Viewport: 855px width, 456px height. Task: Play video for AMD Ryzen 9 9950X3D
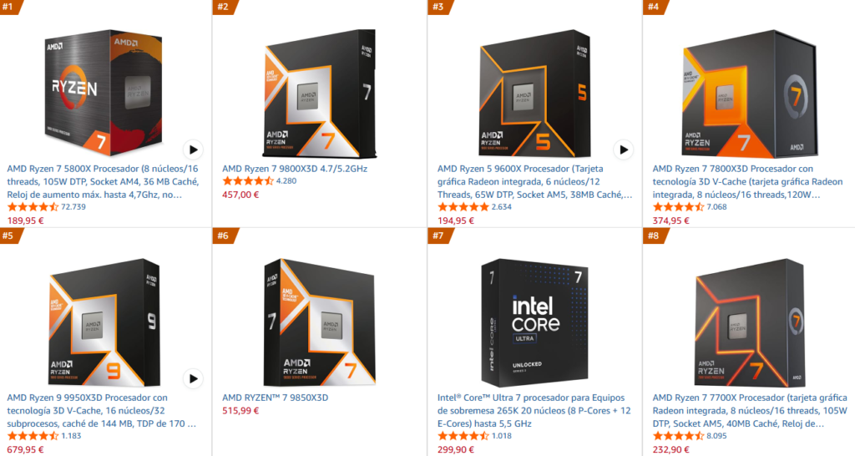point(193,378)
